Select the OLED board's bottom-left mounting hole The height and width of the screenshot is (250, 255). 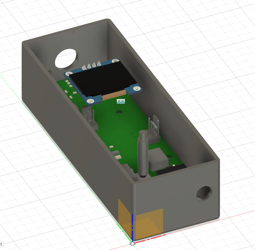click(x=90, y=101)
